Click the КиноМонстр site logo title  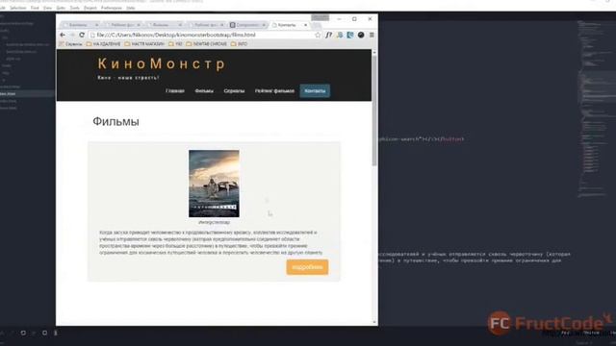pos(162,63)
